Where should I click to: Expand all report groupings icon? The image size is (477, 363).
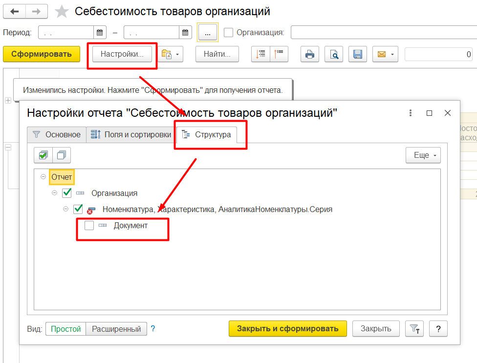[x=260, y=54]
